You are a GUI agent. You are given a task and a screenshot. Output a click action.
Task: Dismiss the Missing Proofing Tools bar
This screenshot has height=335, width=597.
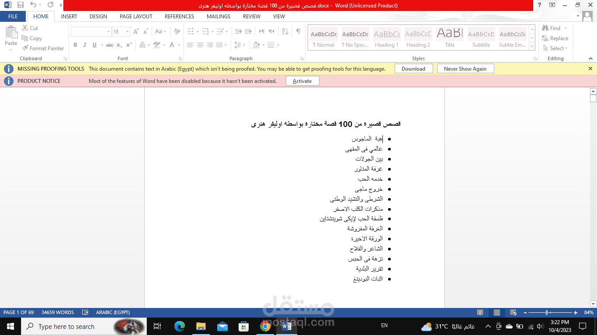click(x=590, y=68)
